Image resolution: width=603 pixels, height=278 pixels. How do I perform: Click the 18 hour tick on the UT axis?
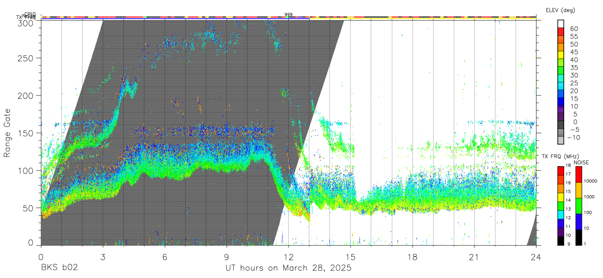pos(412,257)
